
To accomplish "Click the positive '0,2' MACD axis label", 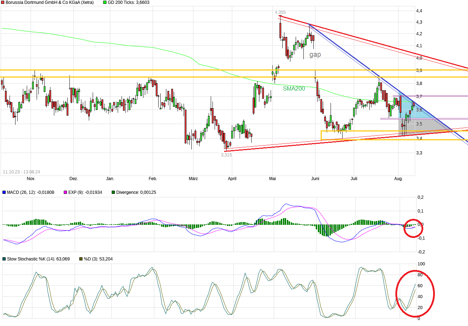I will click(x=421, y=197).
